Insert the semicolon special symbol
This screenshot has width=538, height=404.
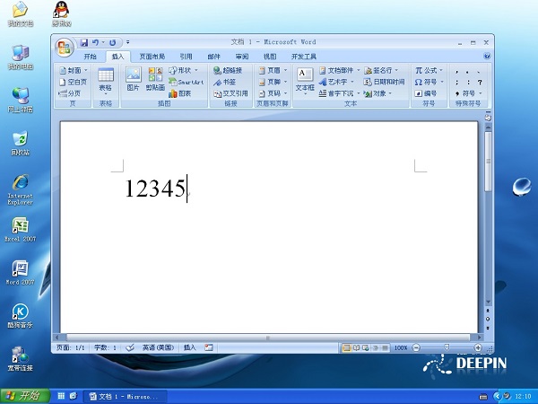(456, 82)
